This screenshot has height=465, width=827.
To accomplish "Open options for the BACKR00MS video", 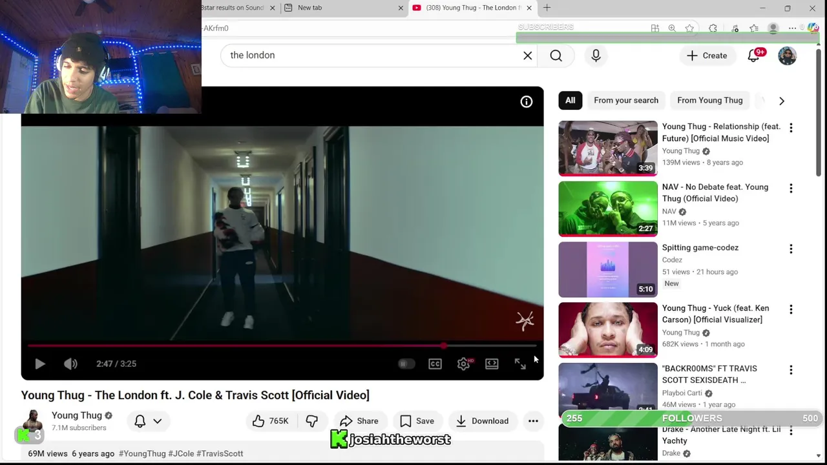I will (x=791, y=370).
